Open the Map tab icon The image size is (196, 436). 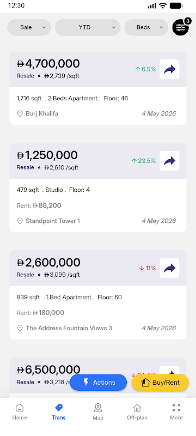pyautogui.click(x=97, y=408)
